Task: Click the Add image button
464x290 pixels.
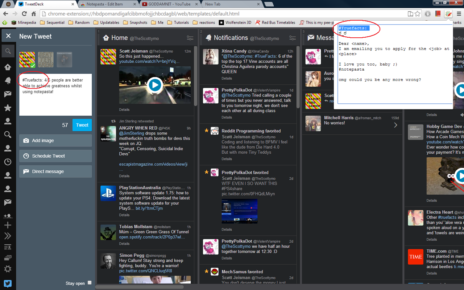Action: 55,141
